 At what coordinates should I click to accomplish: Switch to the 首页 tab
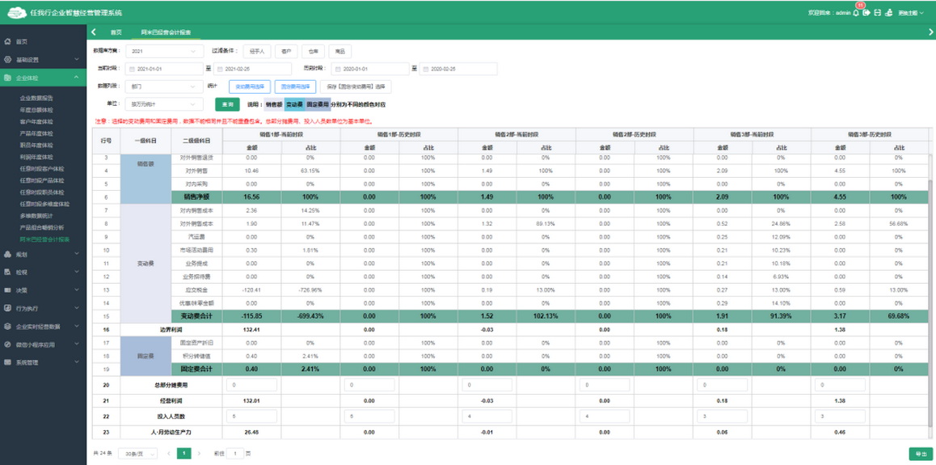coord(116,32)
